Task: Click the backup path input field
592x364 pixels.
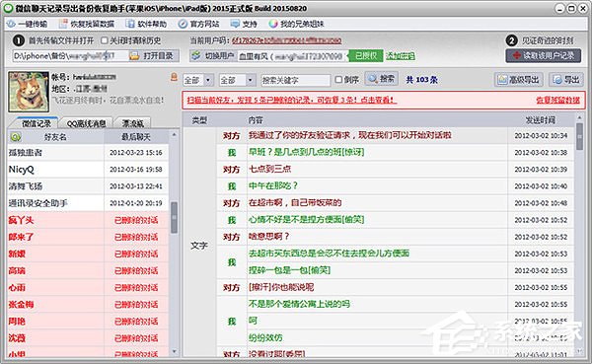Action: [x=70, y=56]
